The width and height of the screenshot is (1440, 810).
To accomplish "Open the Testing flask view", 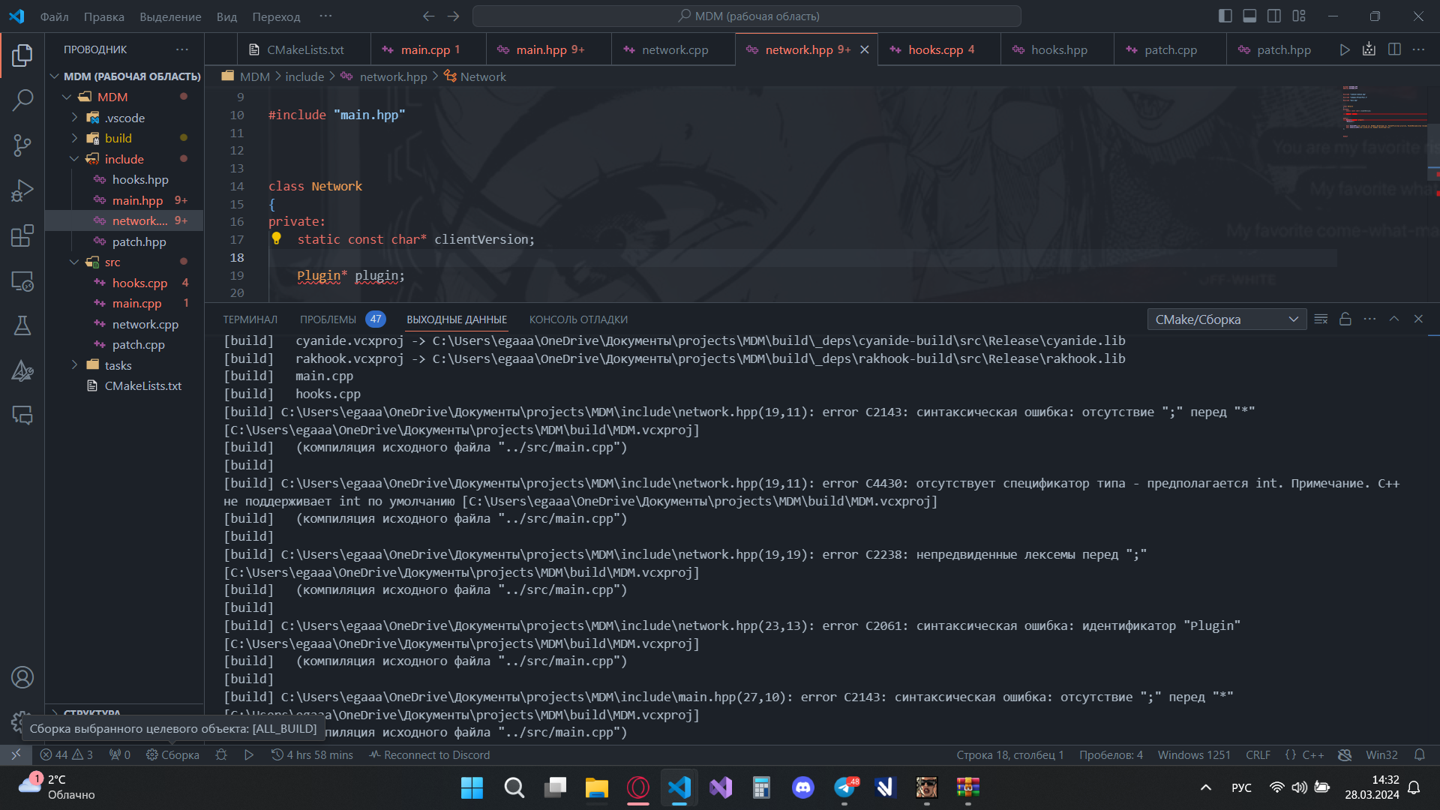I will pyautogui.click(x=22, y=325).
